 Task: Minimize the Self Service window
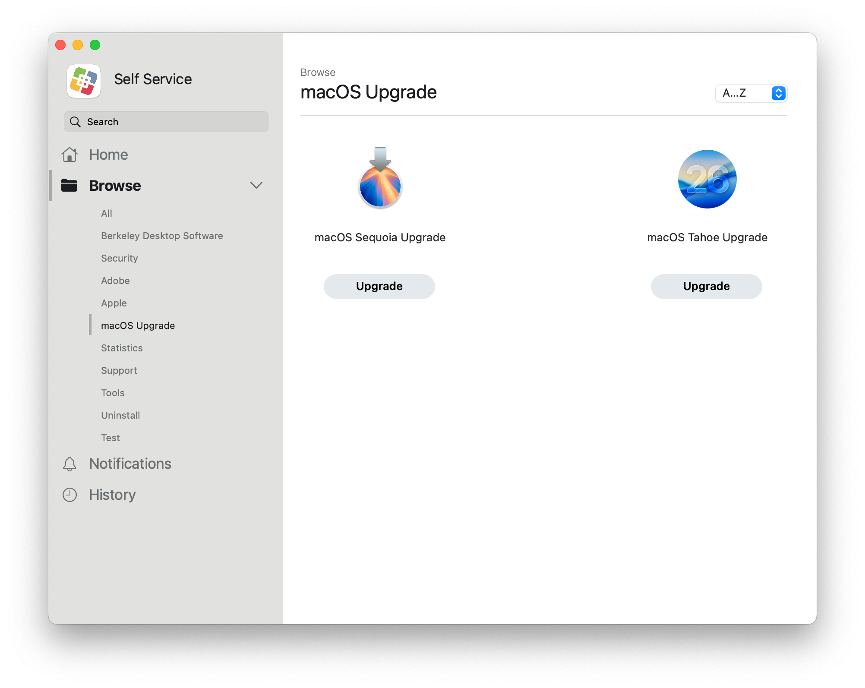tap(78, 45)
